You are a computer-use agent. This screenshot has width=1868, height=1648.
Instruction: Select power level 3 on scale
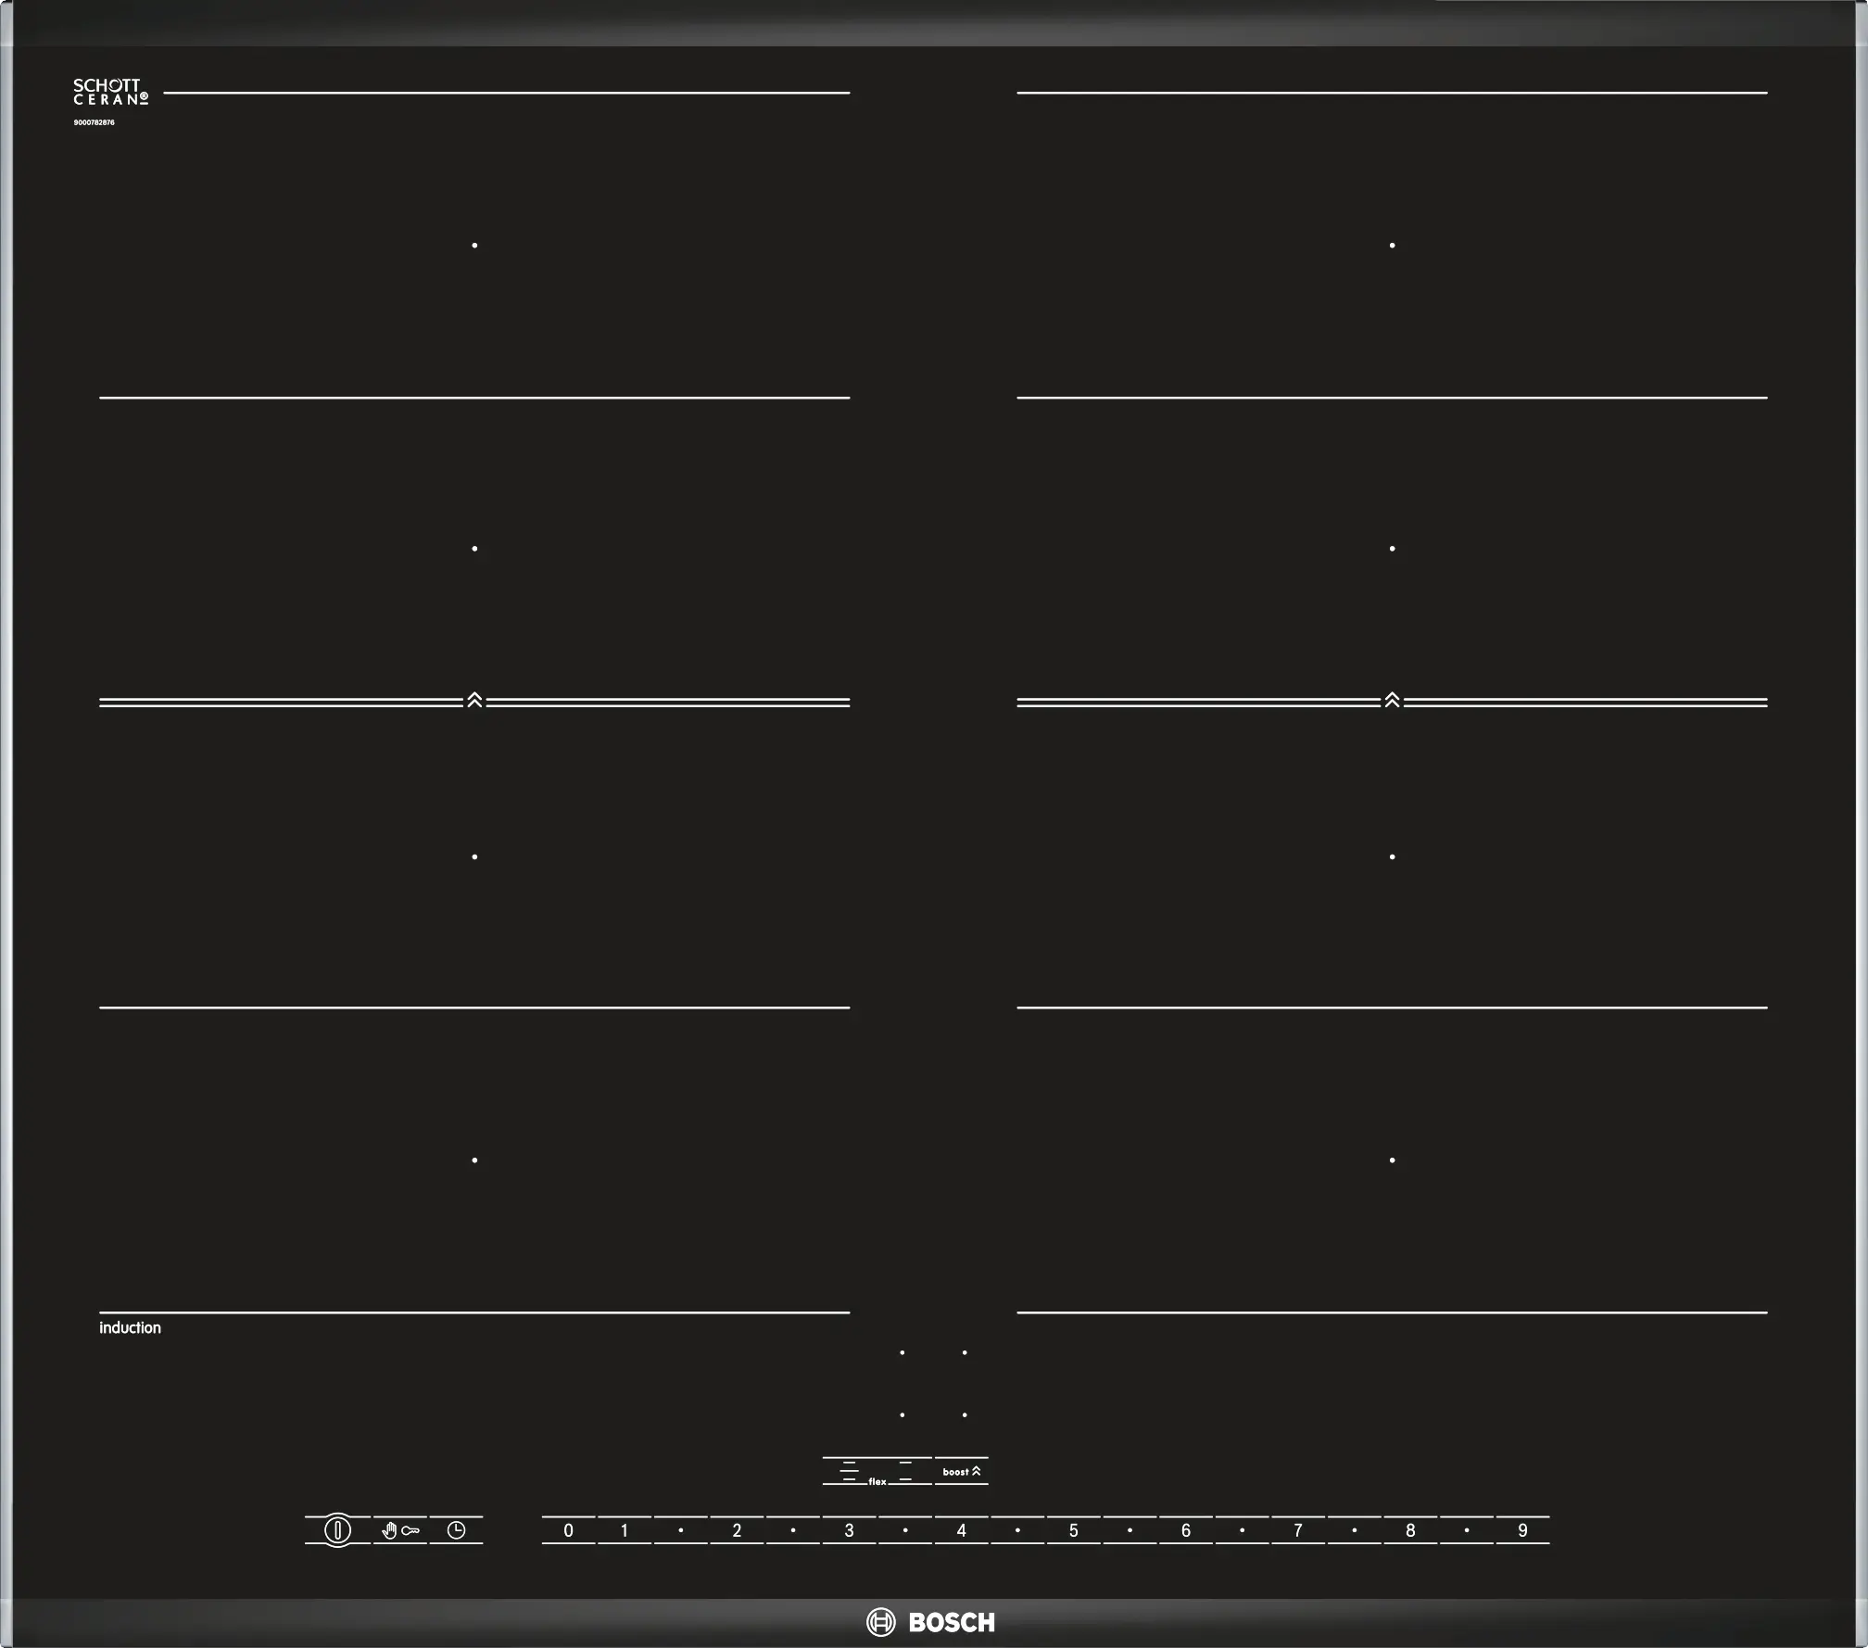[849, 1530]
